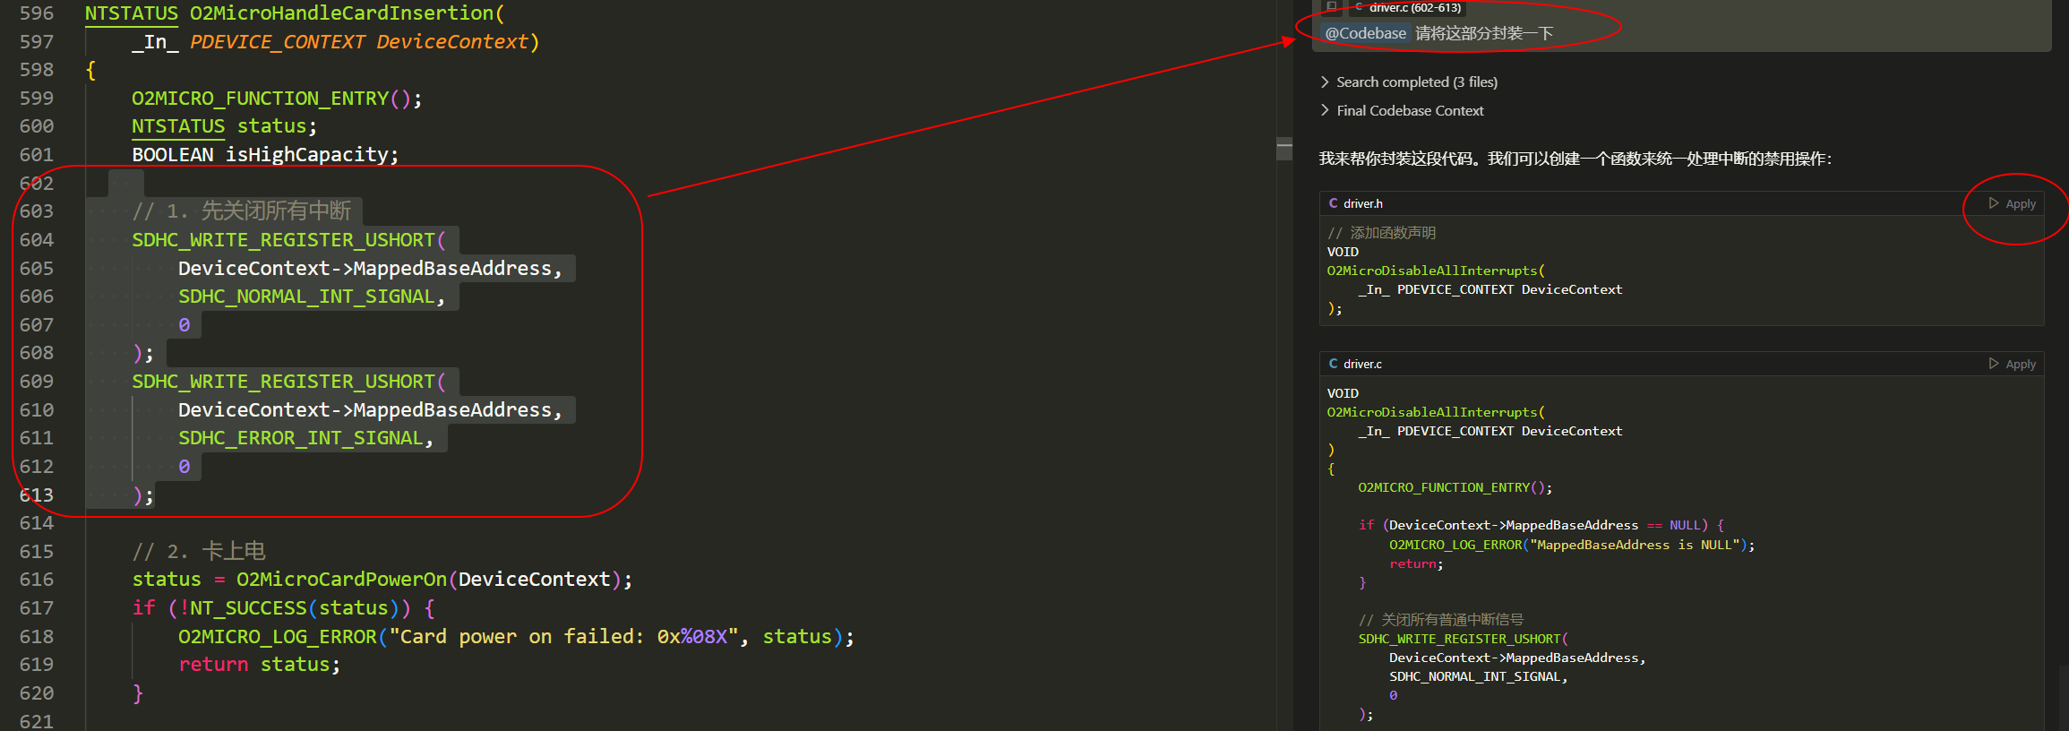This screenshot has height=731, width=2069.
Task: Click O2MicroHandleCardInsertion function name
Action: pos(342,13)
